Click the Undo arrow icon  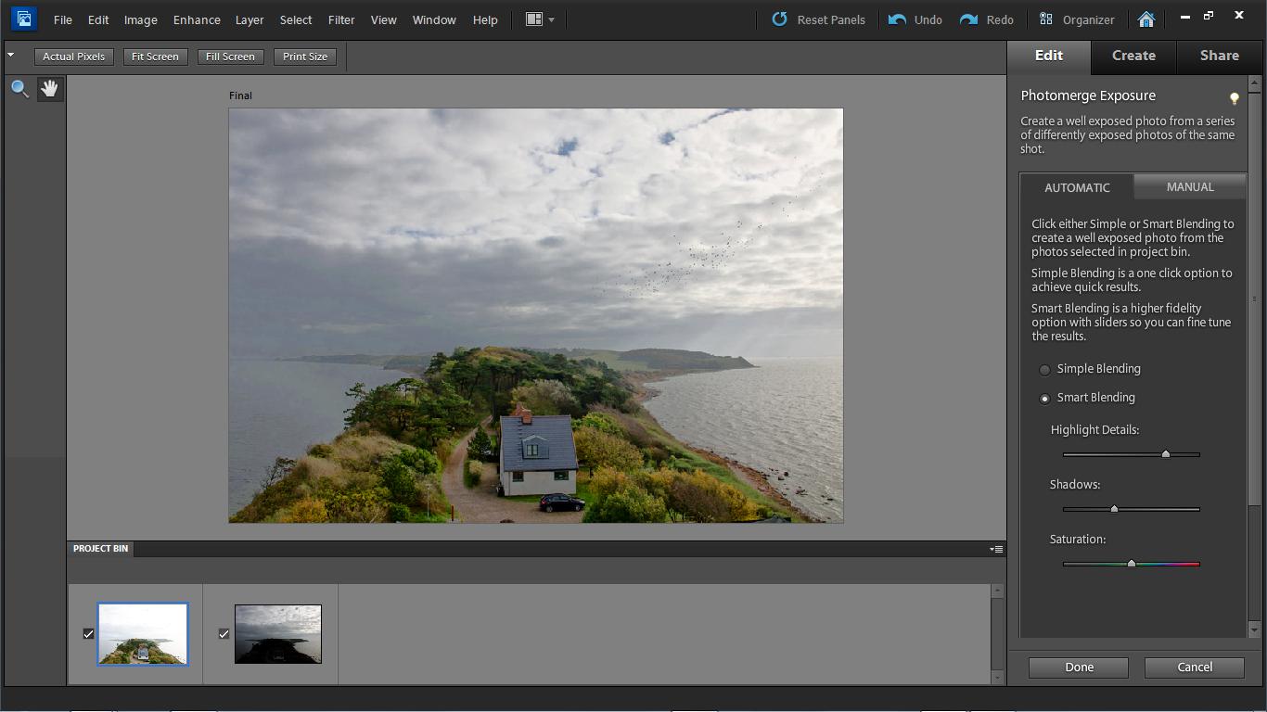click(897, 19)
